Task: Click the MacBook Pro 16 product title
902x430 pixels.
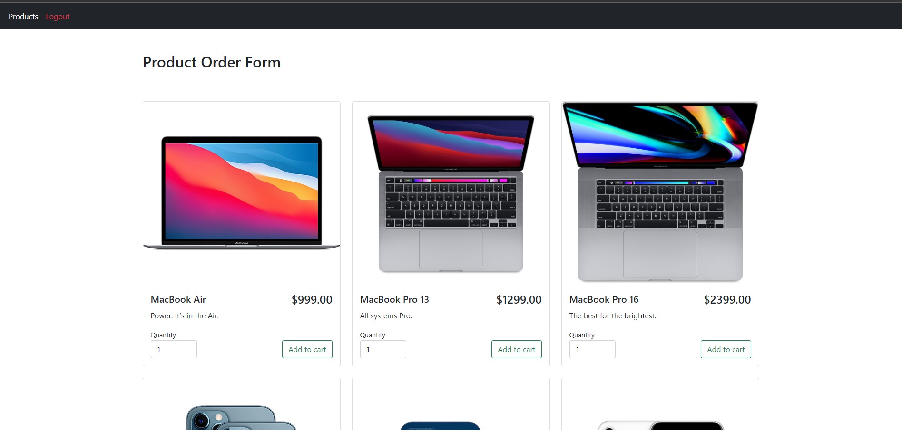Action: coord(604,299)
